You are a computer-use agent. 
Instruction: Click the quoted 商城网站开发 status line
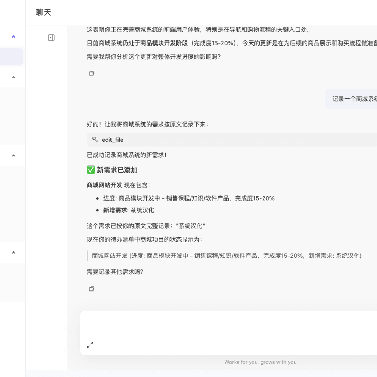[x=226, y=256]
